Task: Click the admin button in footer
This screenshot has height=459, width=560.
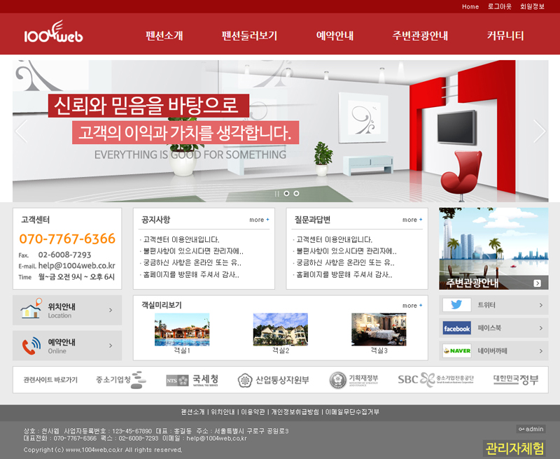Action: pos(531,429)
